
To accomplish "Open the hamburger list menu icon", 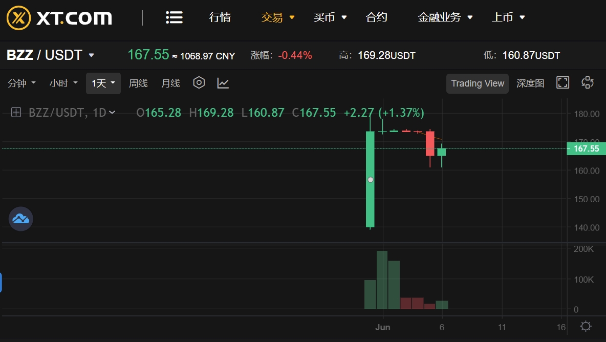I will click(174, 17).
